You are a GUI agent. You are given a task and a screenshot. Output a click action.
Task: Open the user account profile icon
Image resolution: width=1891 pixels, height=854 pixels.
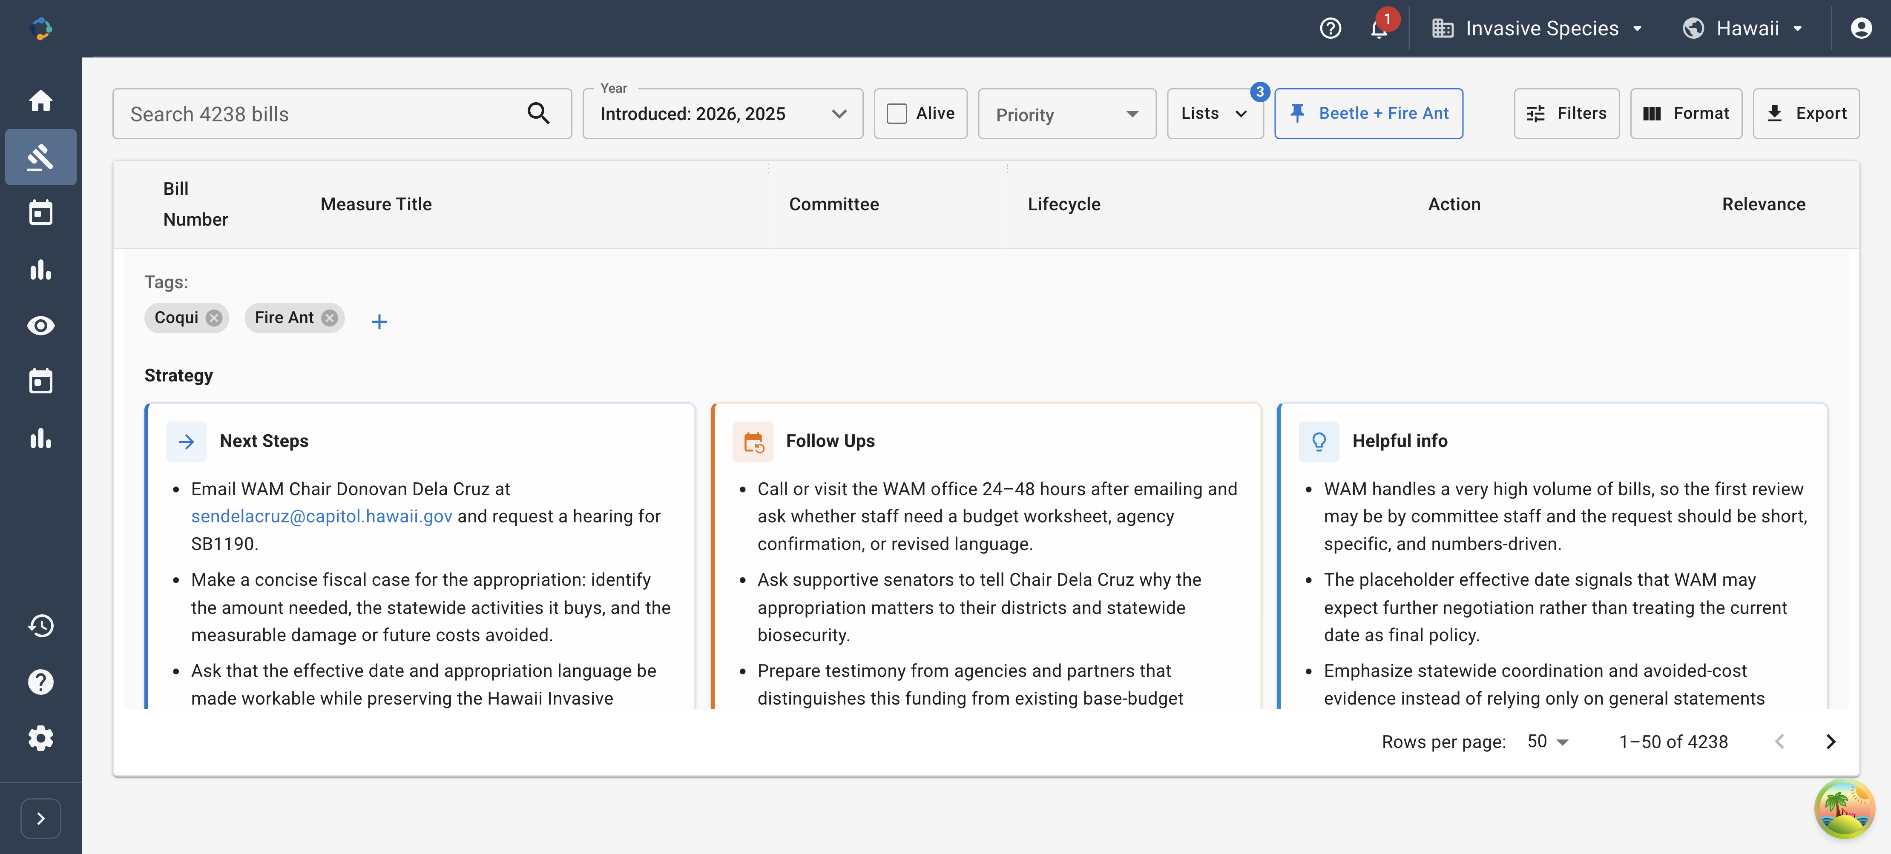point(1860,29)
